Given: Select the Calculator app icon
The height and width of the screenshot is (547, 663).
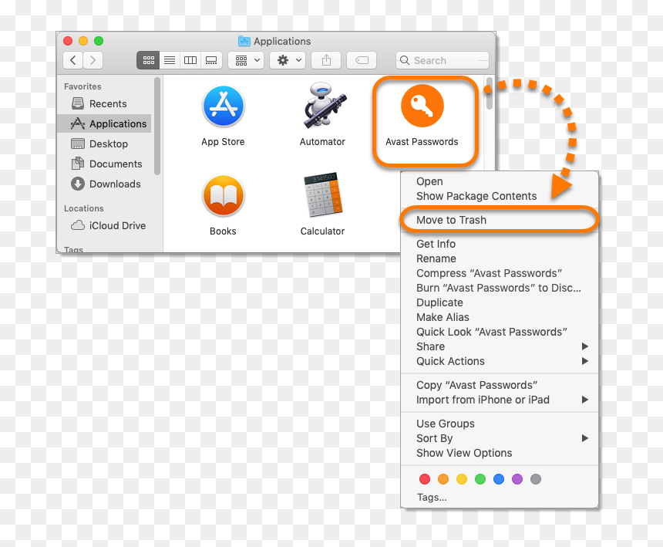Looking at the screenshot, I should coord(323,194).
